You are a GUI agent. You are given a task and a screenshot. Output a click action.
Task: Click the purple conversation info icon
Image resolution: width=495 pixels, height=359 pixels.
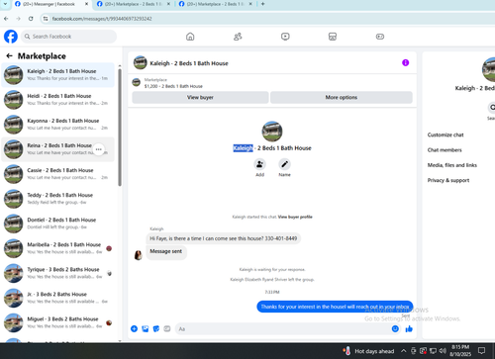tap(405, 62)
